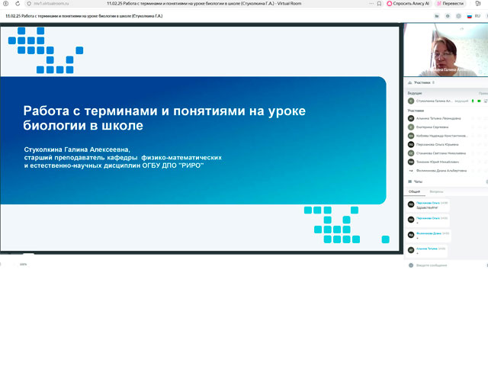Switch to the Вопросы chat tab
The width and height of the screenshot is (488, 366).
436,192
